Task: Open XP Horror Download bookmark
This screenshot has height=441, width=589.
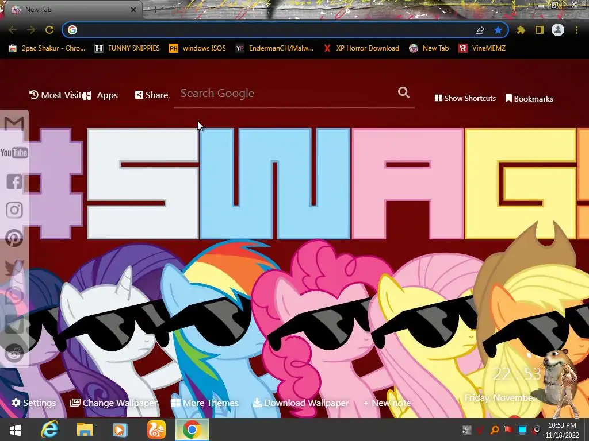Action: 361,48
